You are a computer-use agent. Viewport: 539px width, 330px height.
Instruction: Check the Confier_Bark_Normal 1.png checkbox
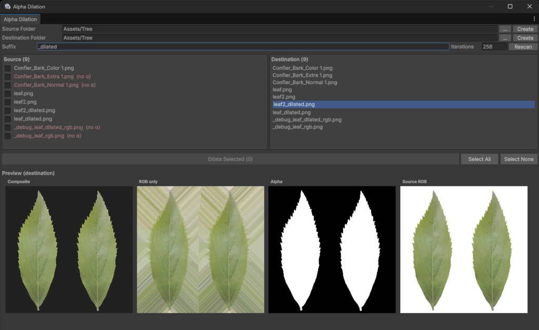tap(7, 85)
